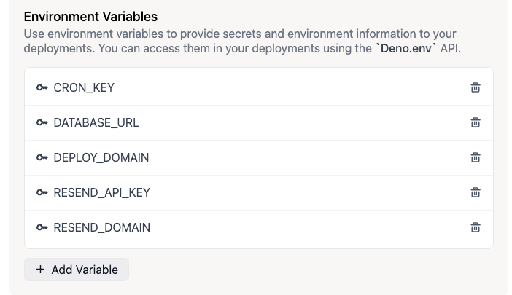The width and height of the screenshot is (512, 295).
Task: Click trash icon for DATABASE_URL
Action: point(476,122)
